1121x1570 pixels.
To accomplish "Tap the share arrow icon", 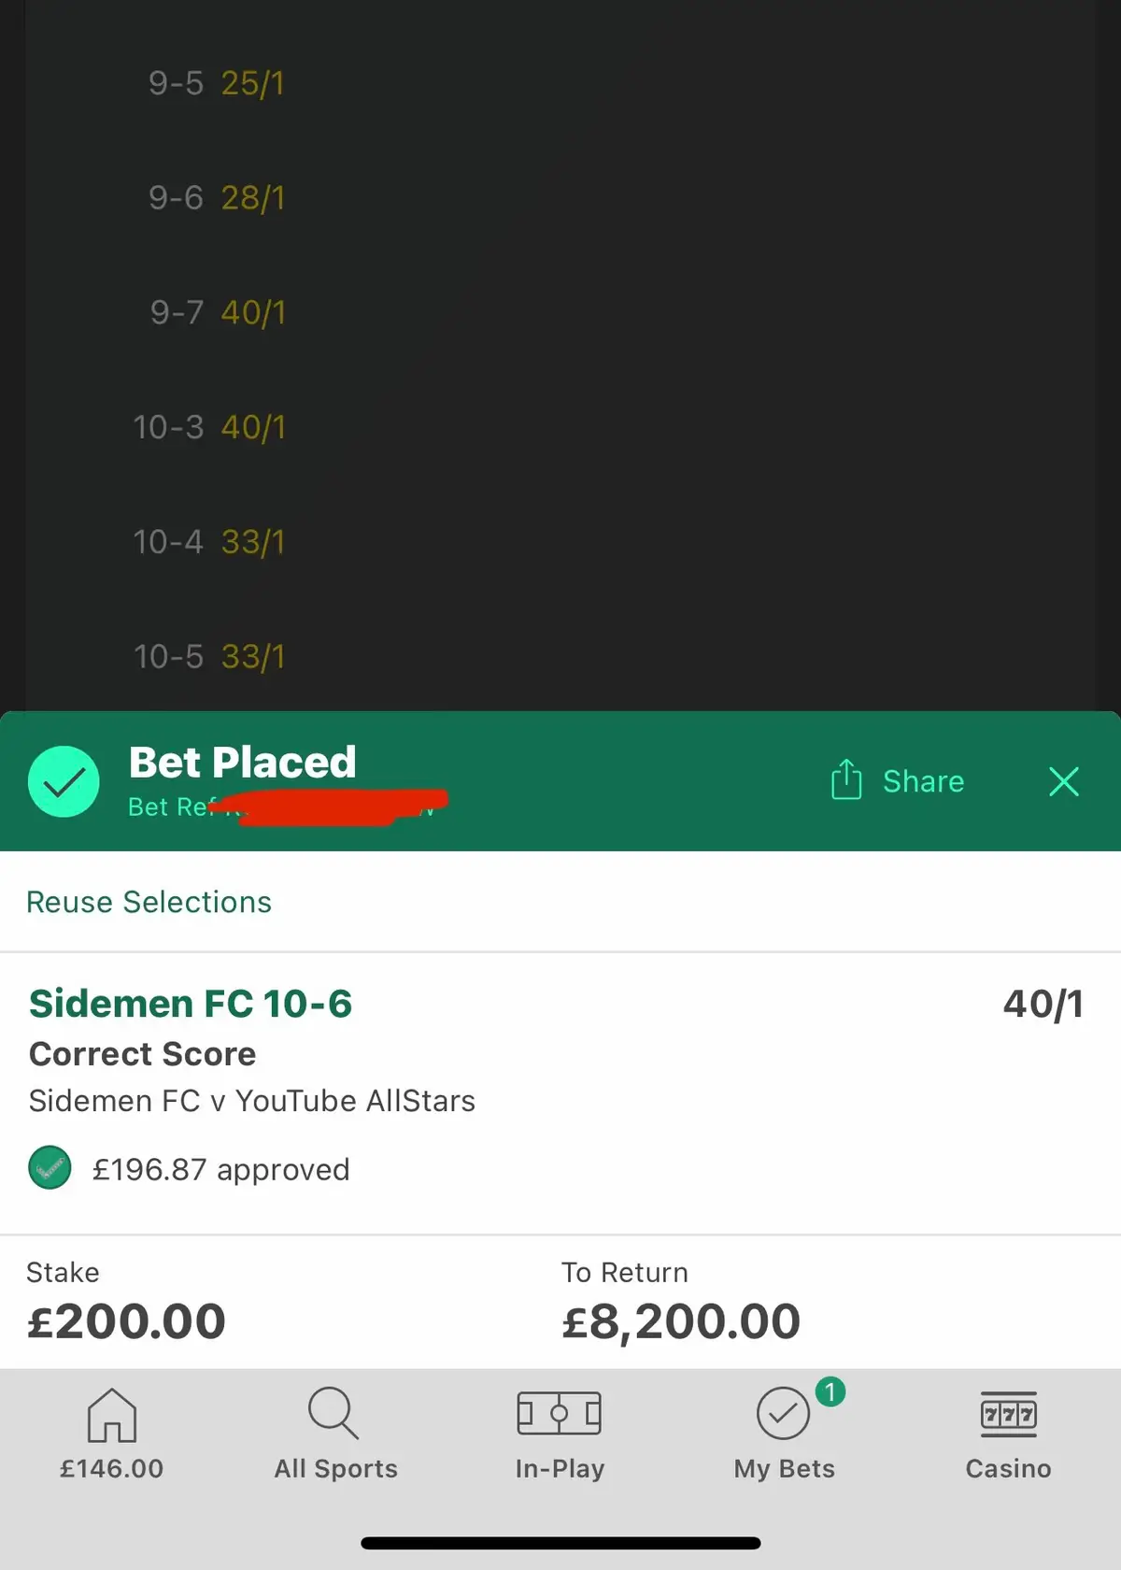I will click(846, 780).
